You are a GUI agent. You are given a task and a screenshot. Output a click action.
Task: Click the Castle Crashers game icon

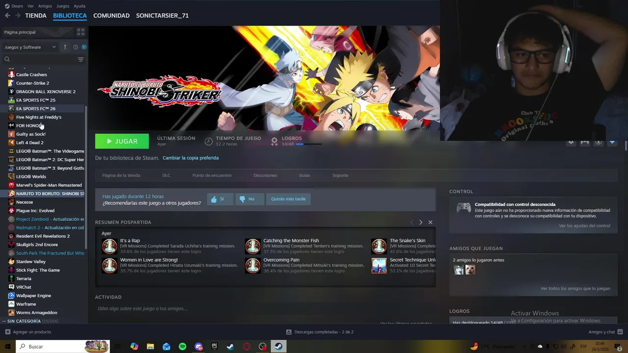pyautogui.click(x=11, y=75)
